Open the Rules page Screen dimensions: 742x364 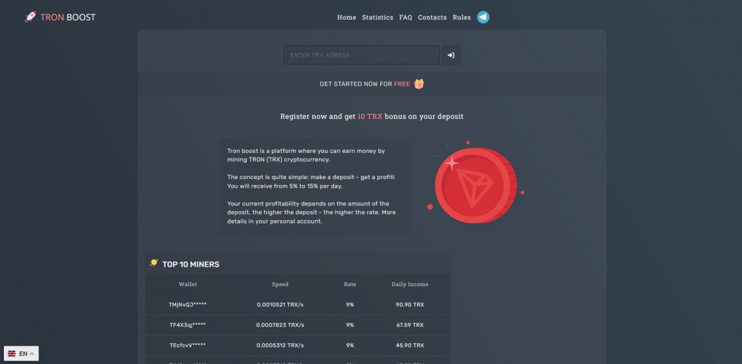[462, 18]
